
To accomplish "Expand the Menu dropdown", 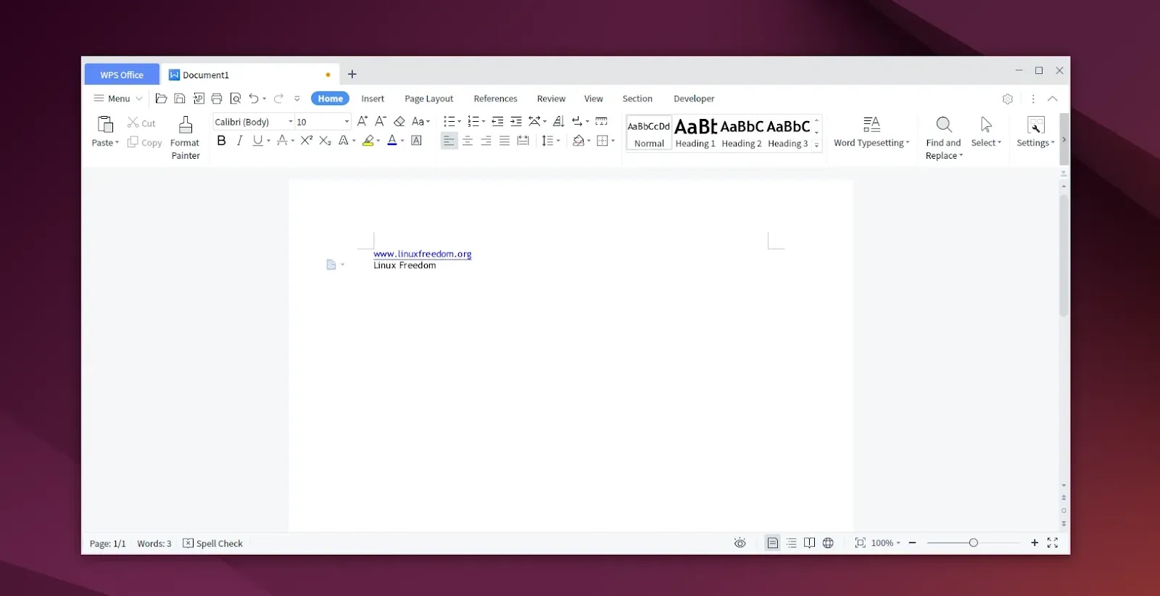I will tap(118, 99).
